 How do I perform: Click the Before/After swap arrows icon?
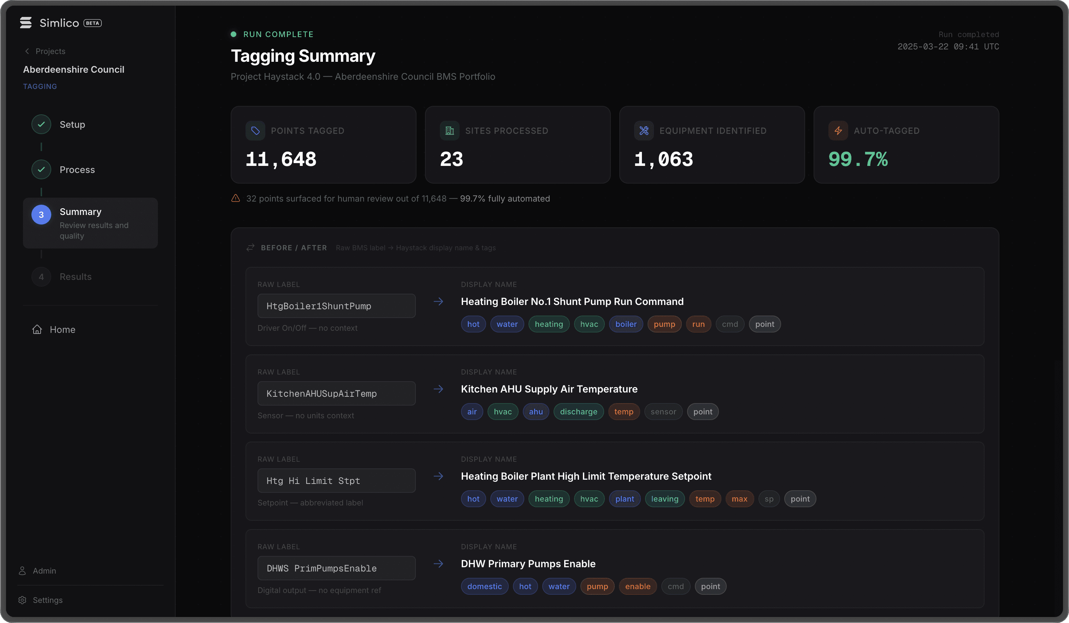[250, 247]
